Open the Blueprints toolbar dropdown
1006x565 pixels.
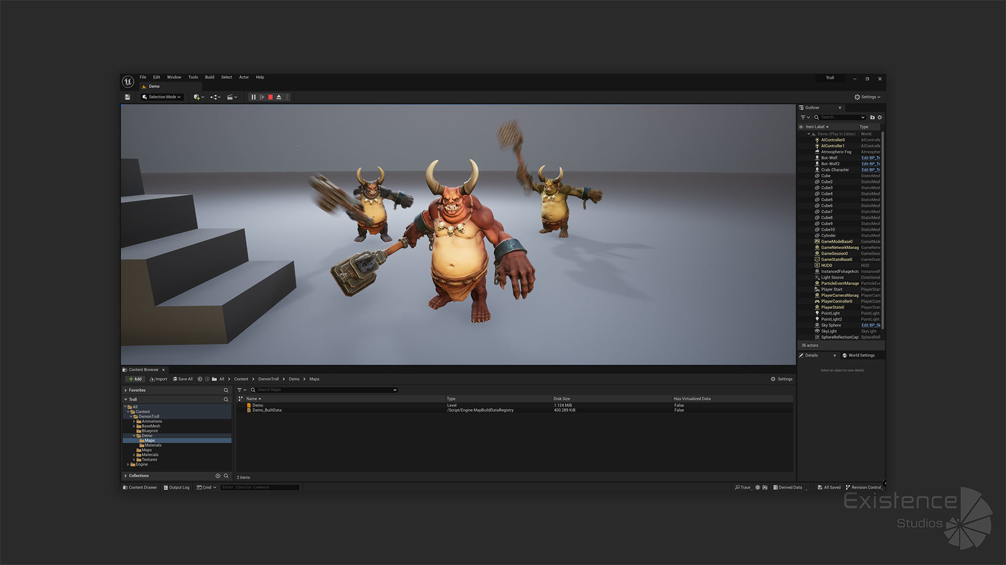pyautogui.click(x=215, y=97)
